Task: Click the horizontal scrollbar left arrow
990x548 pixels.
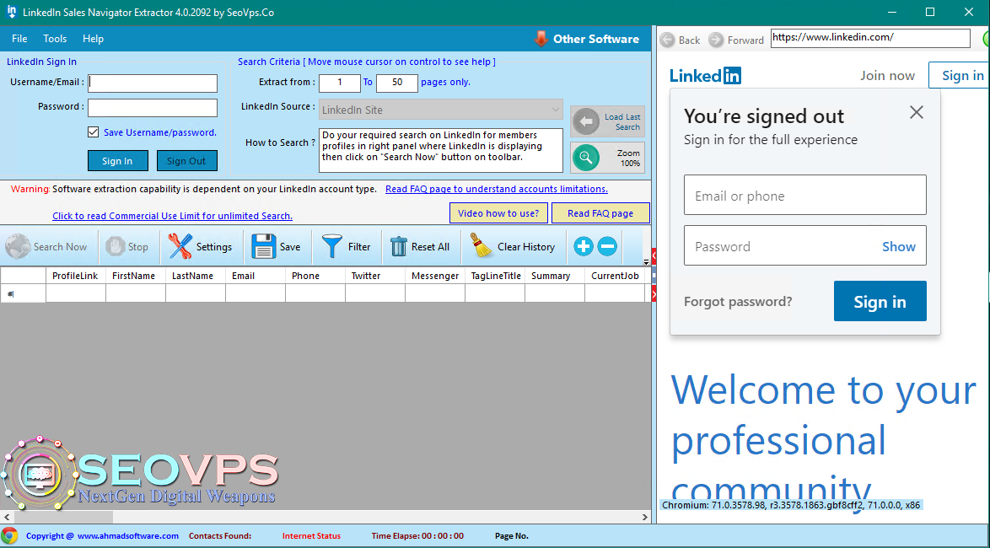Action: click(7, 517)
